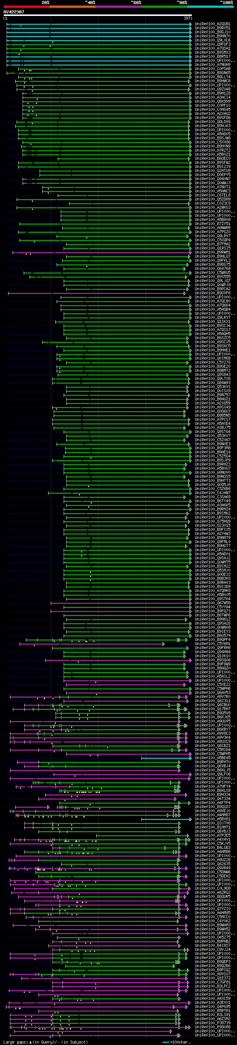Select the AV422307 query name label

[14, 12]
